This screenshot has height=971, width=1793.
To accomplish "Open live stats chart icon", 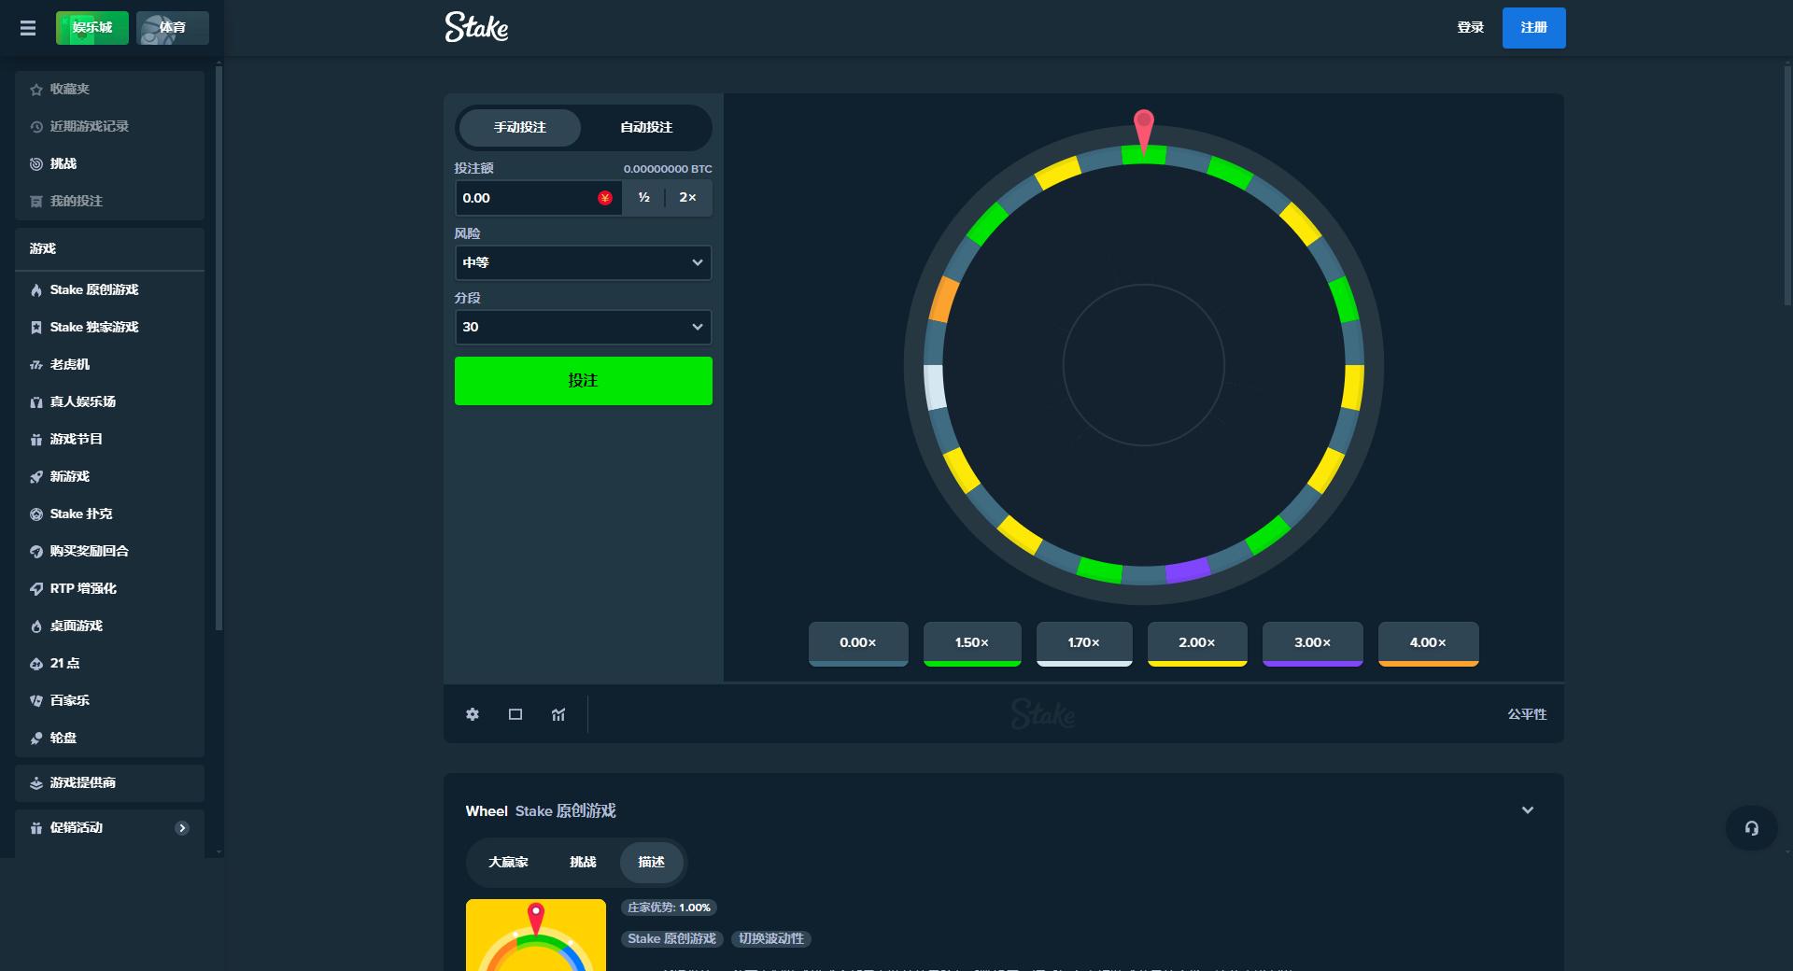I will pyautogui.click(x=558, y=714).
